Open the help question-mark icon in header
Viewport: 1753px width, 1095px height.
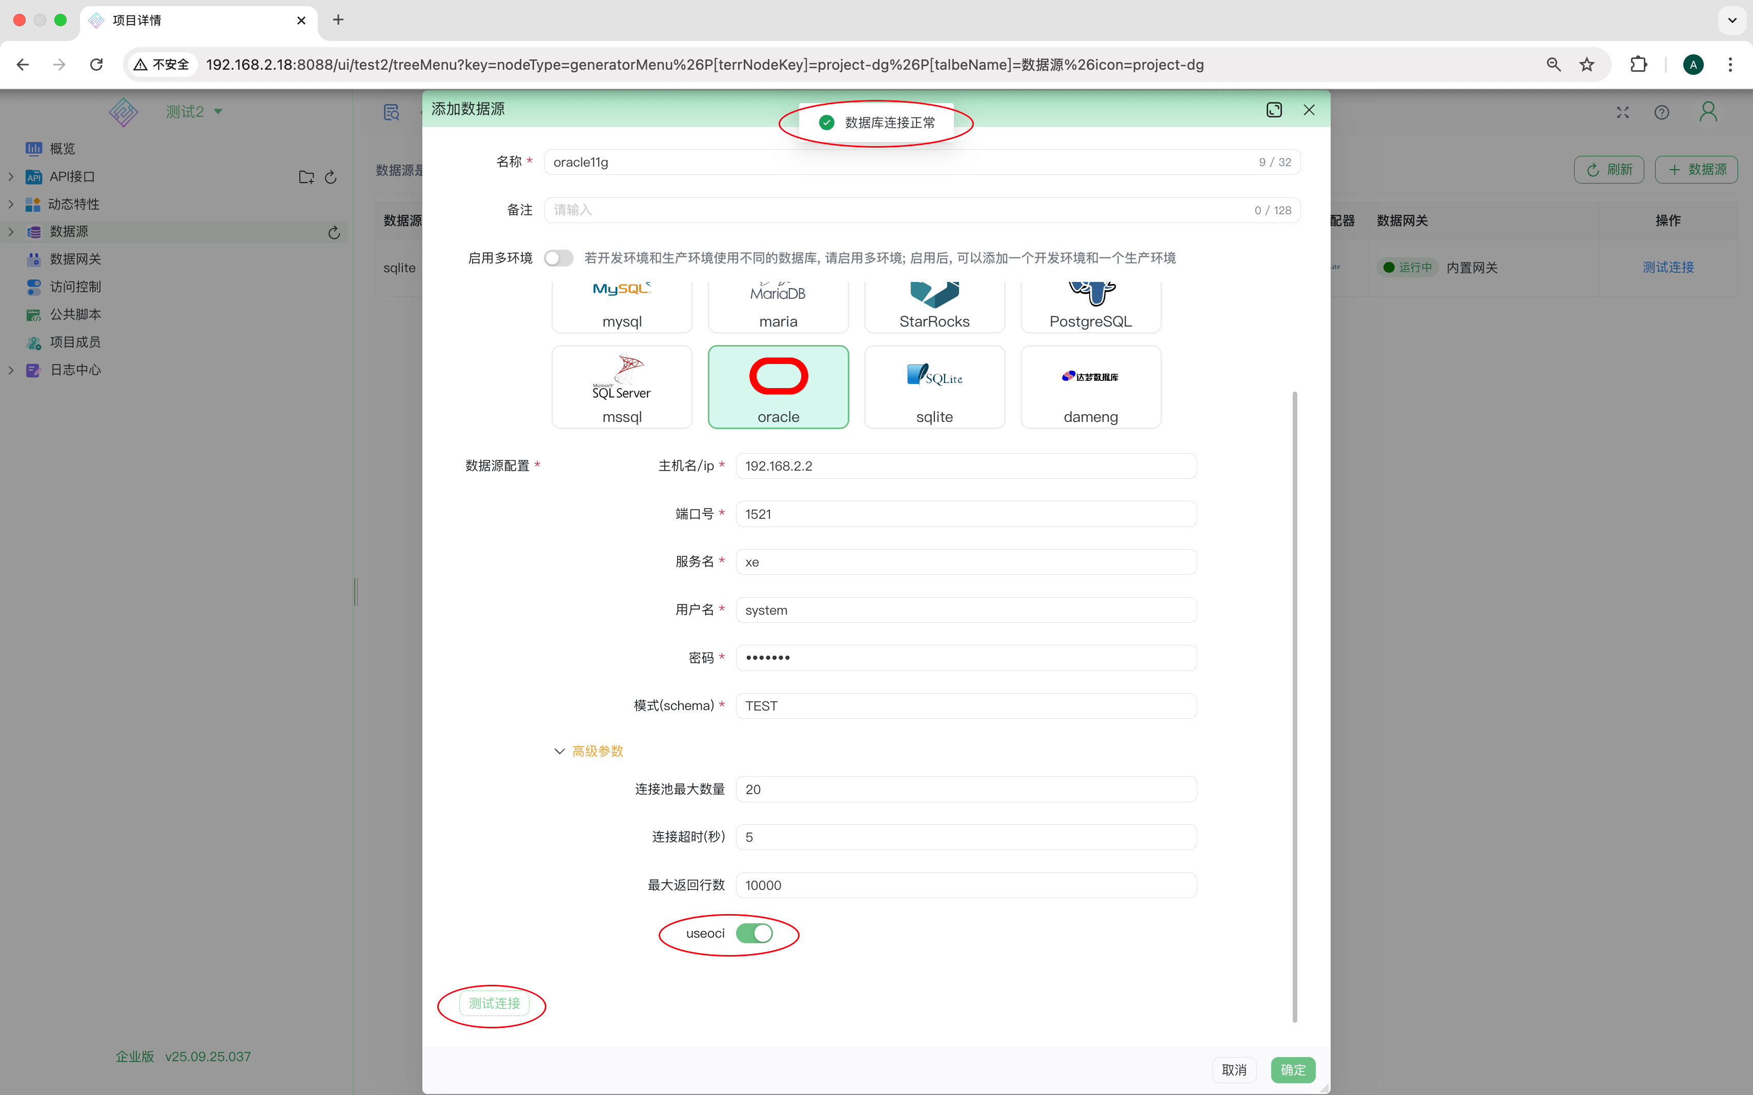pyautogui.click(x=1661, y=112)
